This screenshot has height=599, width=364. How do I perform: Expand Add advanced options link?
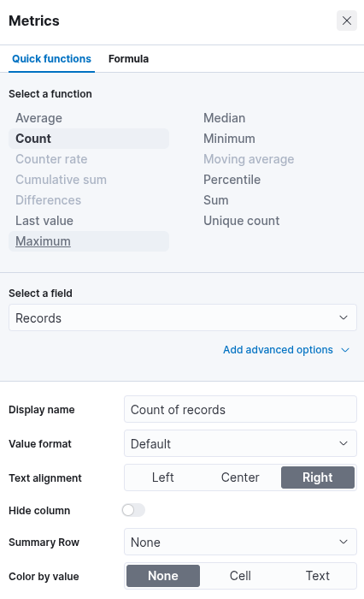[x=279, y=350]
